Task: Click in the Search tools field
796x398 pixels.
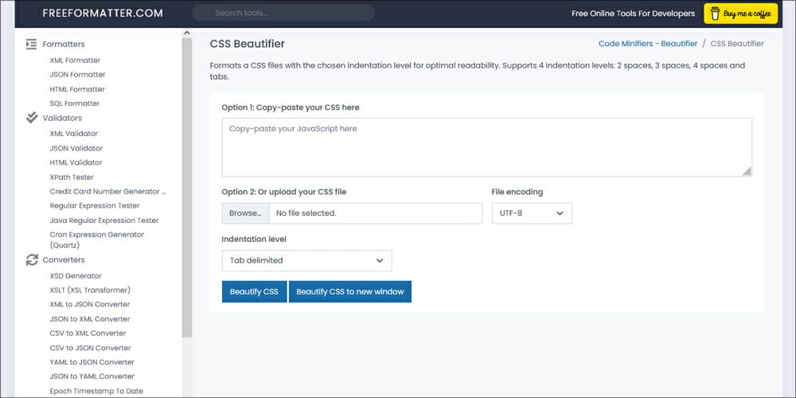Action: pos(283,13)
